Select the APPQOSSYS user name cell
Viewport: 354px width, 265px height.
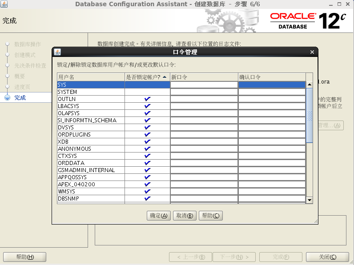(x=91, y=177)
